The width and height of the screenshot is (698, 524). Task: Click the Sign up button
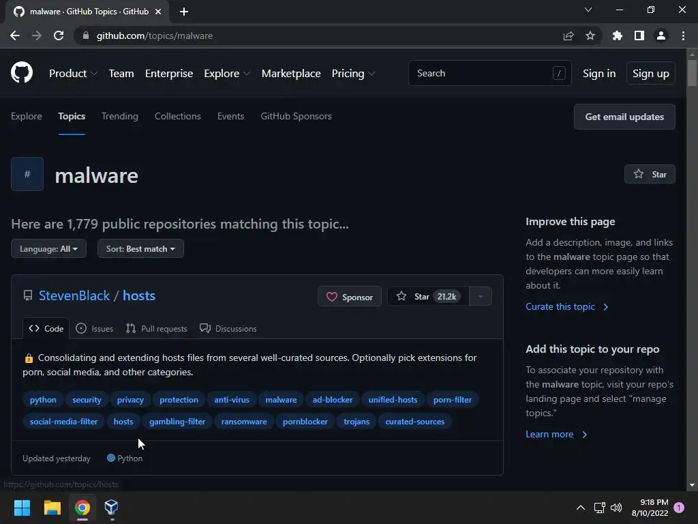click(x=650, y=74)
